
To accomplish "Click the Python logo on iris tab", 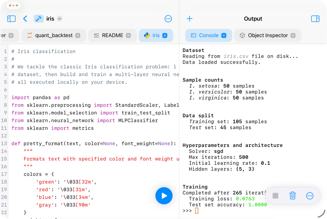I will coord(147,36).
